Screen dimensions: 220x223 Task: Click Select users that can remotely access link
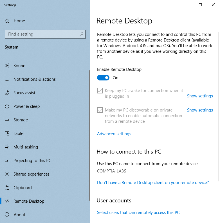click(138, 213)
